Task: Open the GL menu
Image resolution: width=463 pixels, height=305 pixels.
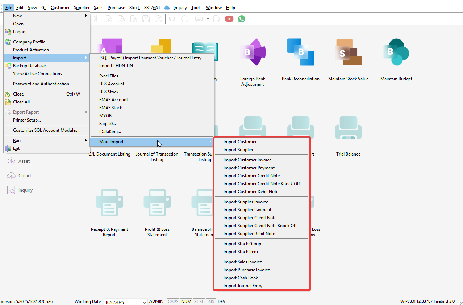Action: tap(44, 8)
